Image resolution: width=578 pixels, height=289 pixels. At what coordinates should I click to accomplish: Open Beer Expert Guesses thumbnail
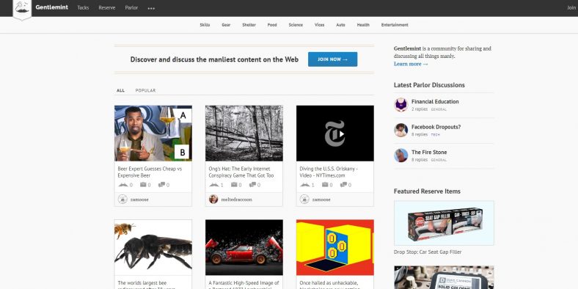point(153,133)
